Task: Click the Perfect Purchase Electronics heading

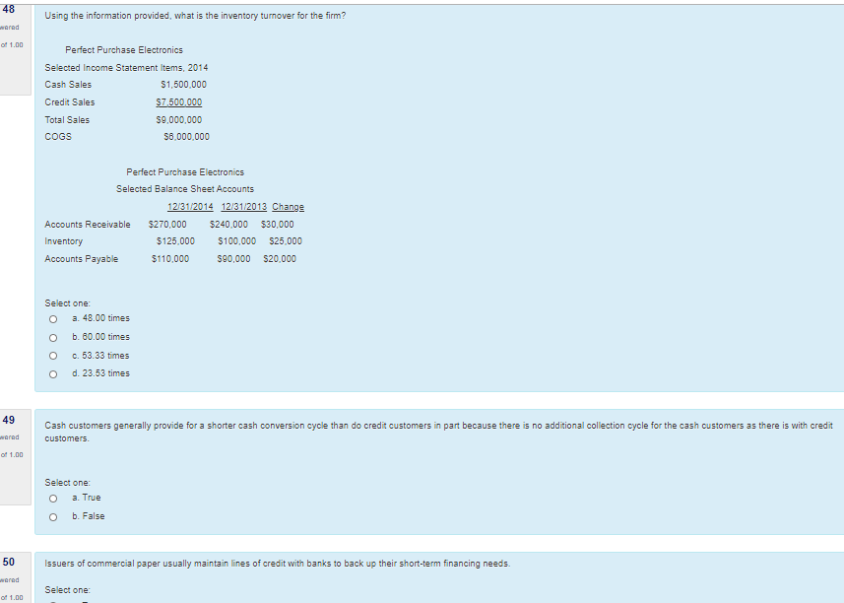Action: tap(122, 49)
